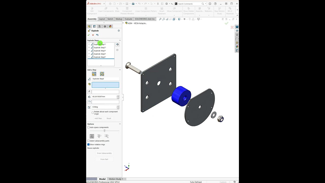This screenshot has width=325, height=183.
Task: Click the explode distance field 60.26159397mm
Action: coord(104,97)
